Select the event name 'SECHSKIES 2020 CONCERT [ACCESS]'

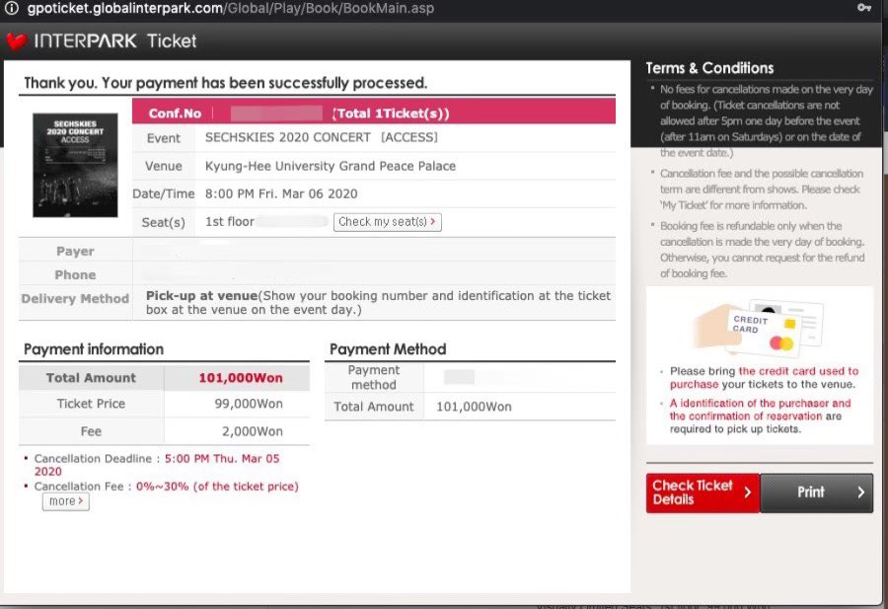[321, 137]
